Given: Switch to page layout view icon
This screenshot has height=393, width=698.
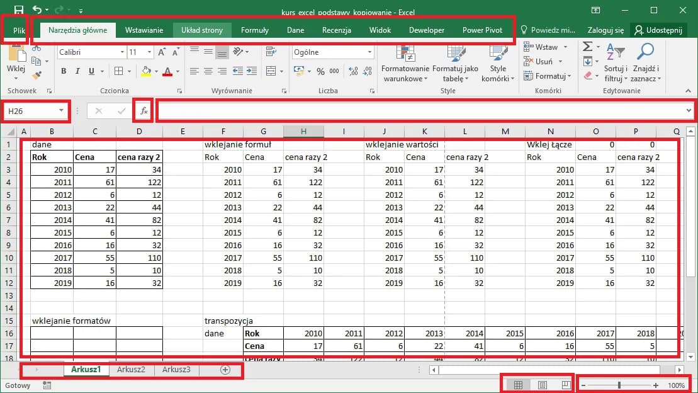Looking at the screenshot, I should coord(543,384).
